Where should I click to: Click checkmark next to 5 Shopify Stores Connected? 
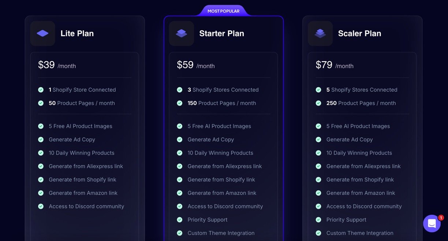pos(318,90)
